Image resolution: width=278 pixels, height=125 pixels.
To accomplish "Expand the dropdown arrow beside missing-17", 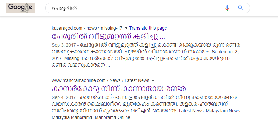I will [126, 28].
